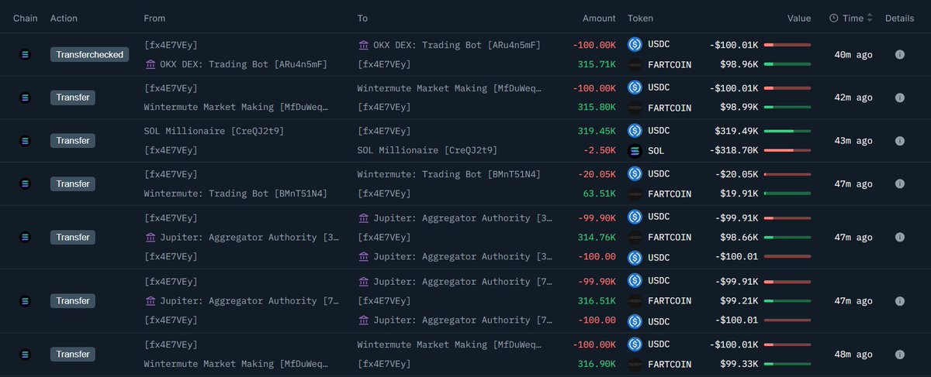Click the 315.80K amount
This screenshot has width=931, height=377.
coord(597,108)
